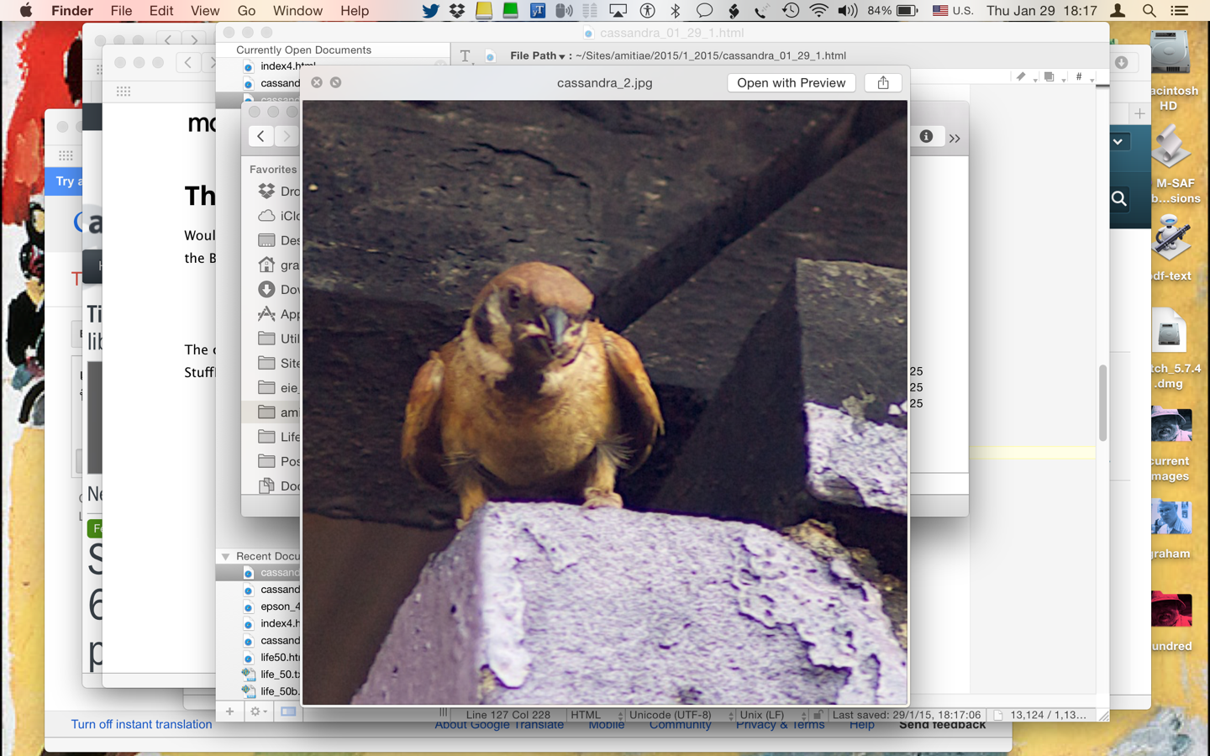Select iCloud Drive in Finder sidebar
This screenshot has height=756, width=1210.
click(279, 216)
